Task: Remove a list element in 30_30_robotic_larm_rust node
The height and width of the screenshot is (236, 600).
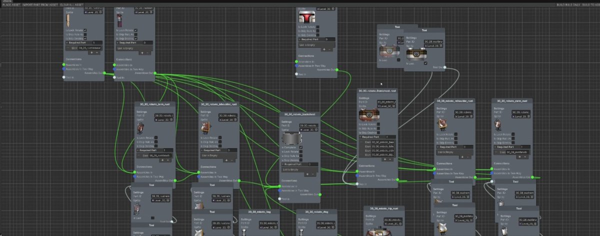Action: [168, 160]
